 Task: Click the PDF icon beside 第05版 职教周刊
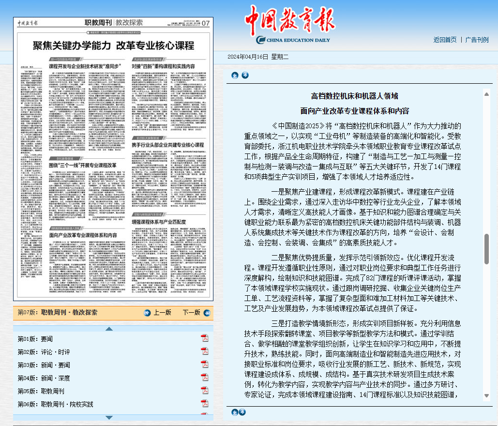(x=204, y=391)
